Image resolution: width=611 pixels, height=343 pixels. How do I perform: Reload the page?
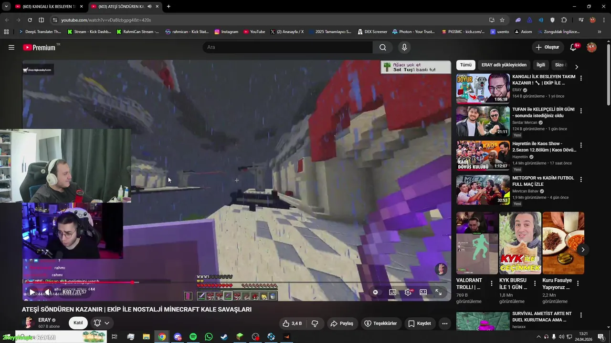point(30,20)
